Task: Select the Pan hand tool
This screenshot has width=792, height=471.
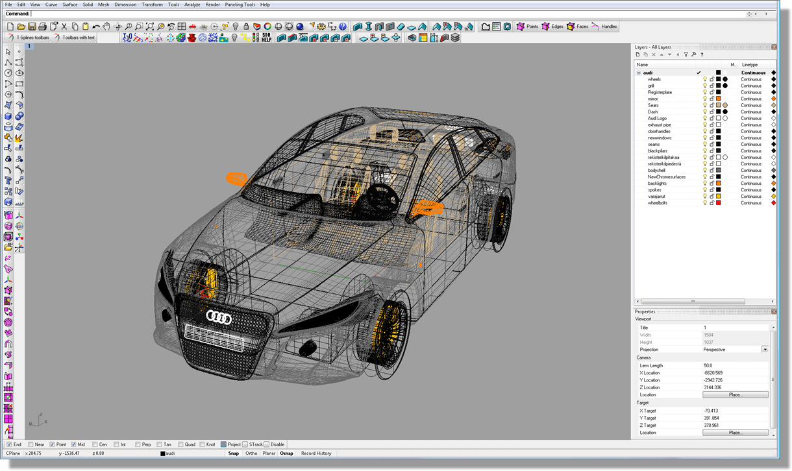Action: (x=106, y=27)
